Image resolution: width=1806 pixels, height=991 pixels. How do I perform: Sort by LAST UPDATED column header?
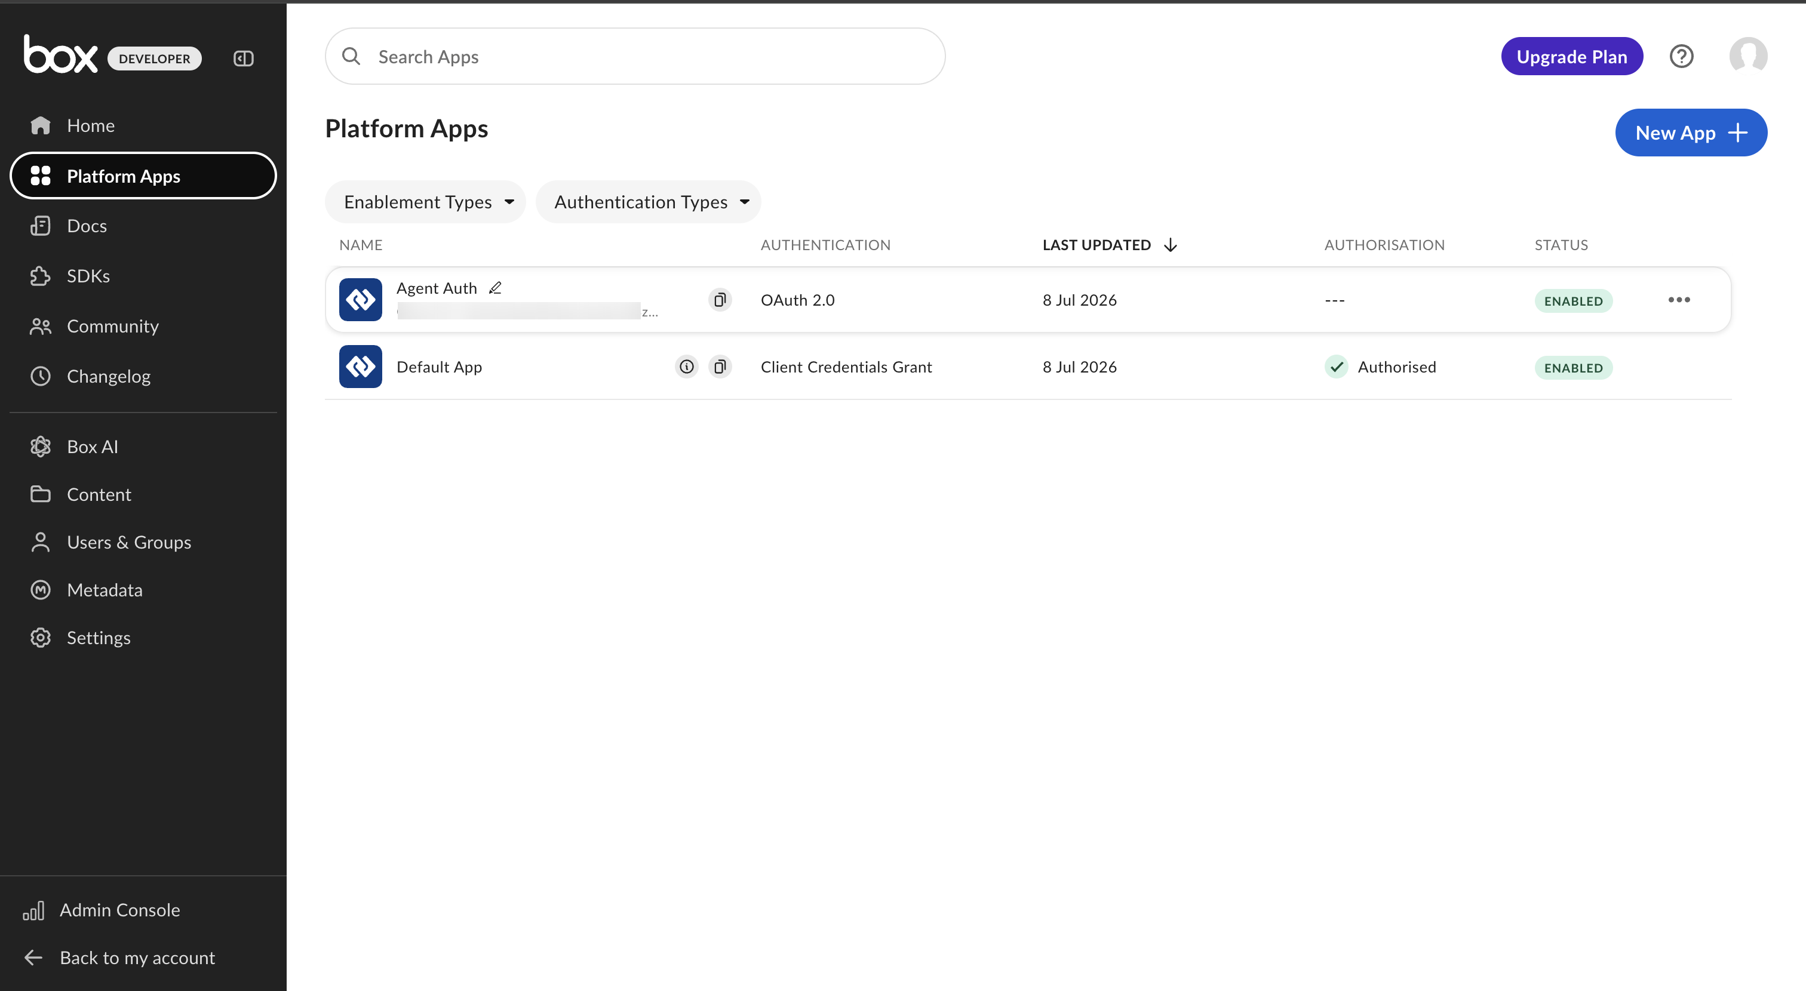click(1109, 245)
